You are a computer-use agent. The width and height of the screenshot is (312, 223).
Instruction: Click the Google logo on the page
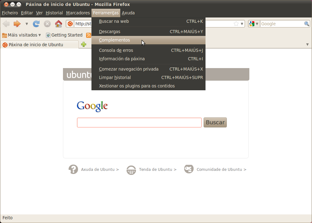[92, 106]
